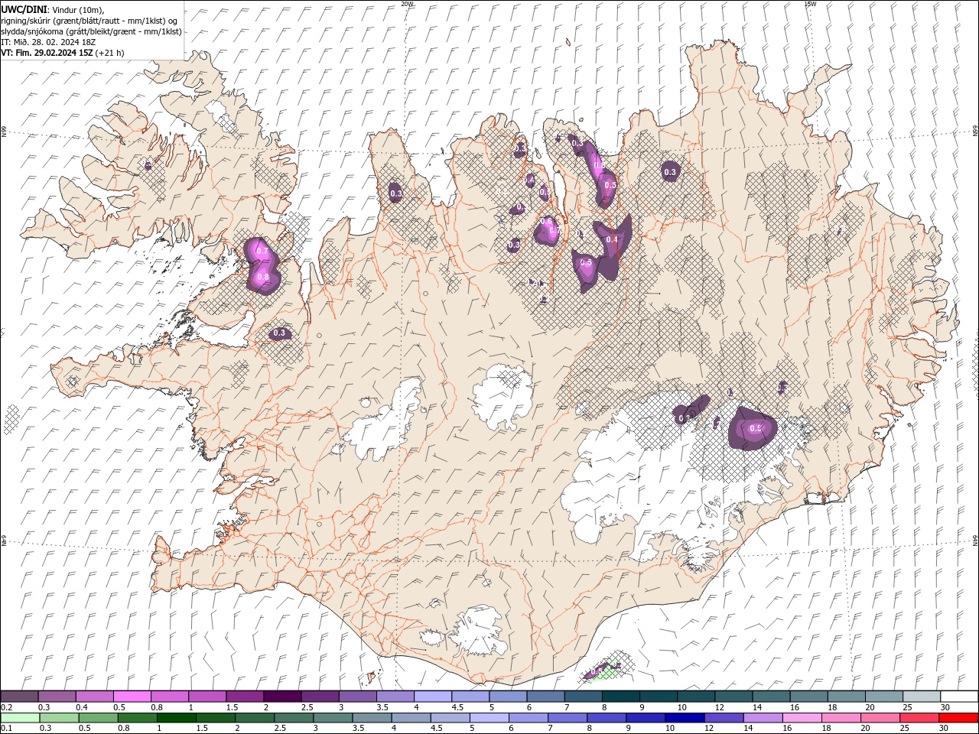Click the snowfall patch beside Vatnajökull glacier

pos(753,428)
